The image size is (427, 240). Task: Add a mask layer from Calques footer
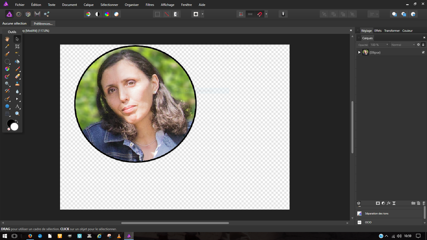(378, 203)
